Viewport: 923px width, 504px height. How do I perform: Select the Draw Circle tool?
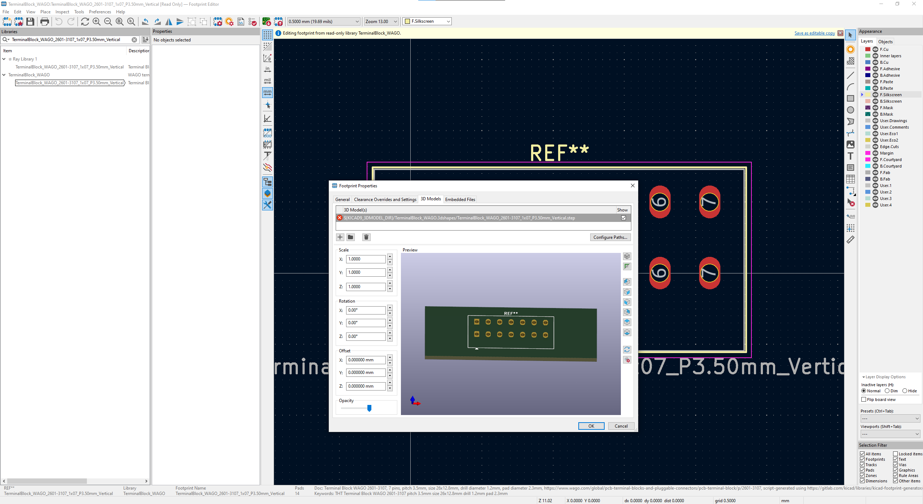(851, 110)
